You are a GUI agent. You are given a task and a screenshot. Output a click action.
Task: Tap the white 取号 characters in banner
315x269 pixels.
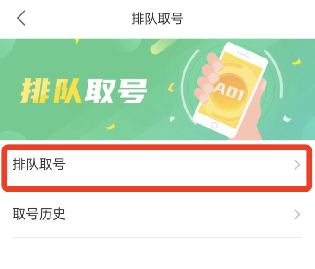(116, 91)
